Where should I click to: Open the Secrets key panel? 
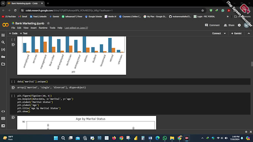click(x=3, y=57)
